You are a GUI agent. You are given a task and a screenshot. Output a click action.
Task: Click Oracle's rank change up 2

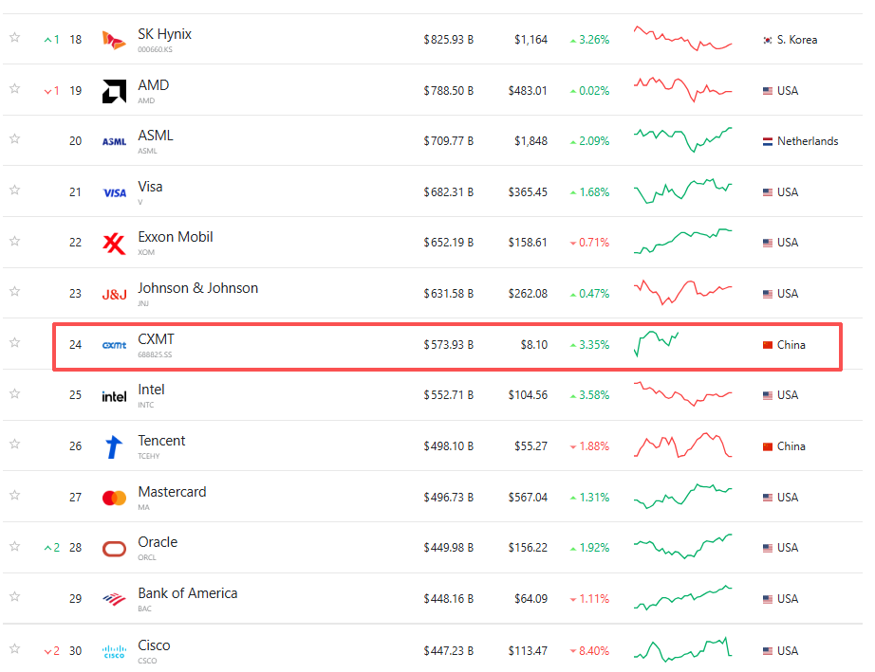click(x=52, y=548)
